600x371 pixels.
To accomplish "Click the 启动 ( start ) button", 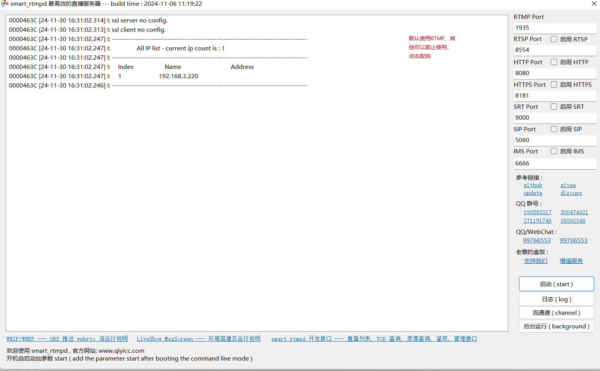I will [556, 284].
